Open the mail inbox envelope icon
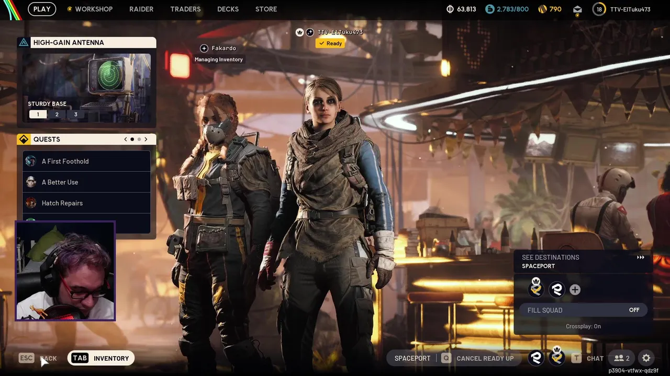 pyautogui.click(x=577, y=9)
